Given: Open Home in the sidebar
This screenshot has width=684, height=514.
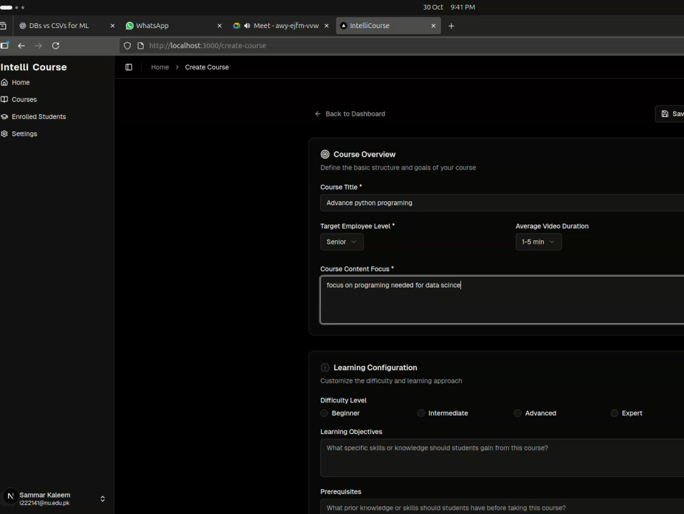Looking at the screenshot, I should point(21,82).
